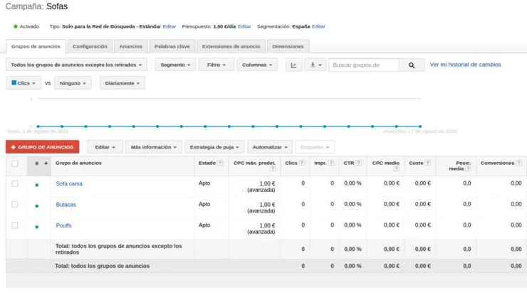Click Editar link next to campaign Tipo

(x=169, y=26)
